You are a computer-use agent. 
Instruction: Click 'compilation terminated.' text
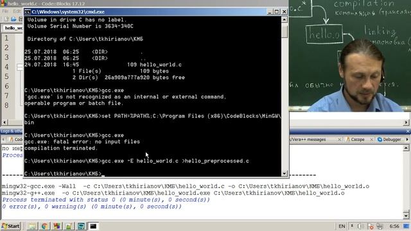pos(61,148)
